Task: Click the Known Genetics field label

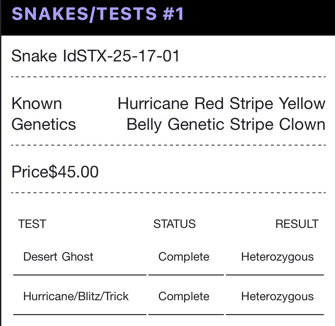Action: coord(44,114)
